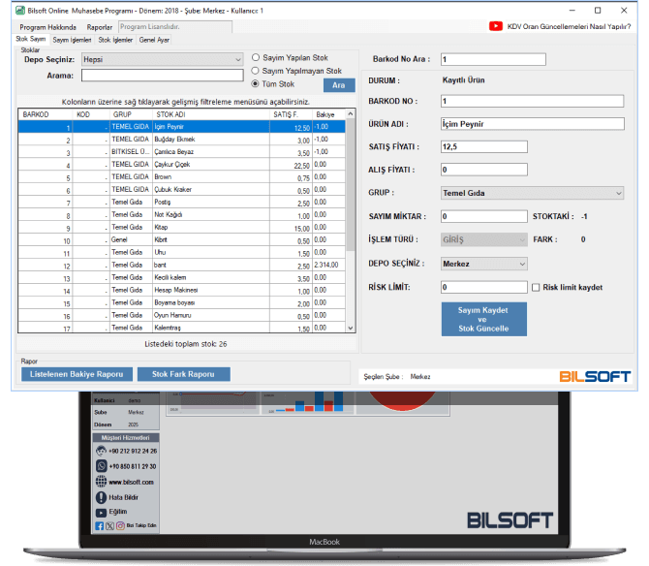The width and height of the screenshot is (649, 566).
Task: Switch to Stok Sayım tab
Action: click(31, 39)
